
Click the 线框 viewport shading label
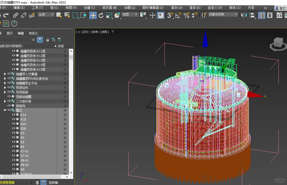(105, 32)
